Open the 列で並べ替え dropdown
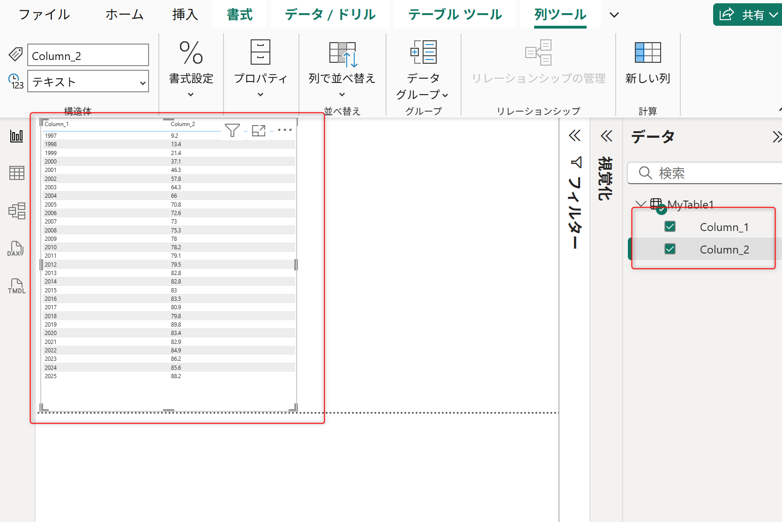Screen dimensions: 782x522 point(342,94)
